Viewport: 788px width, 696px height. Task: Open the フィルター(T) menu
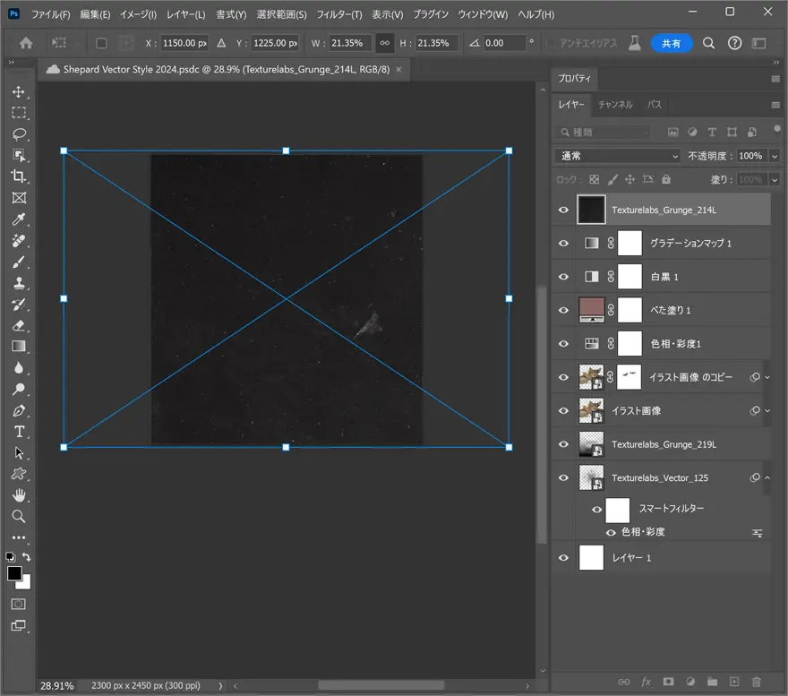pyautogui.click(x=340, y=15)
